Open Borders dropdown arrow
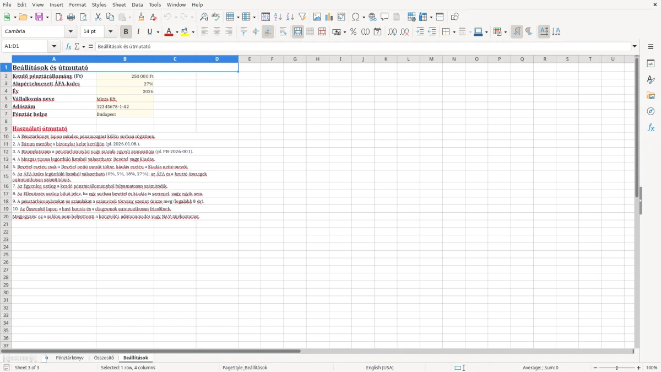This screenshot has height=372, width=661. [x=454, y=32]
